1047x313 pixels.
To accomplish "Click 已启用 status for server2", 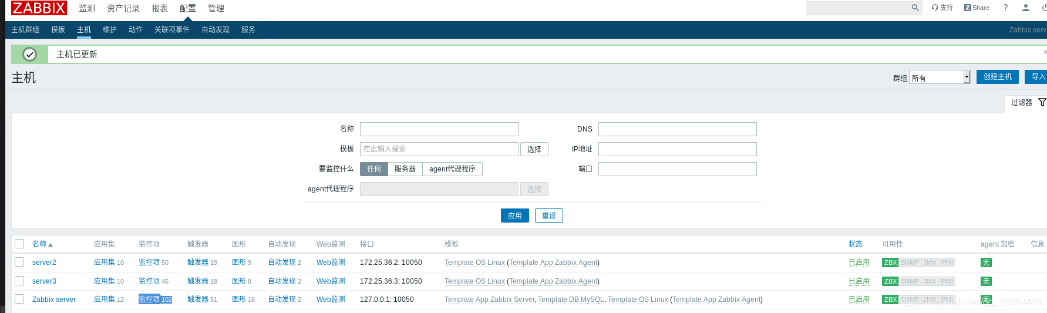I will click(859, 262).
